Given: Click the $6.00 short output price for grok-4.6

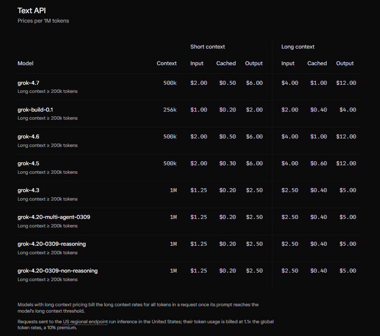Looking at the screenshot, I should 254,137.
